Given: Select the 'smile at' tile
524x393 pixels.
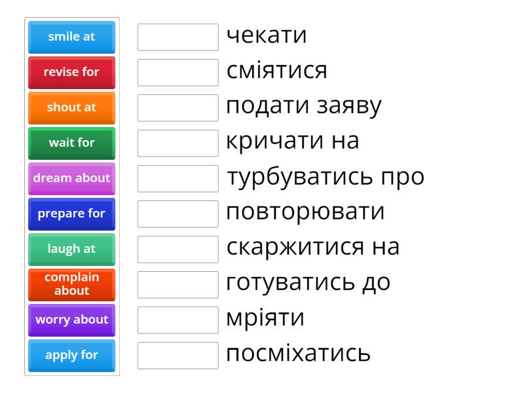Looking at the screenshot, I should 71,37.
